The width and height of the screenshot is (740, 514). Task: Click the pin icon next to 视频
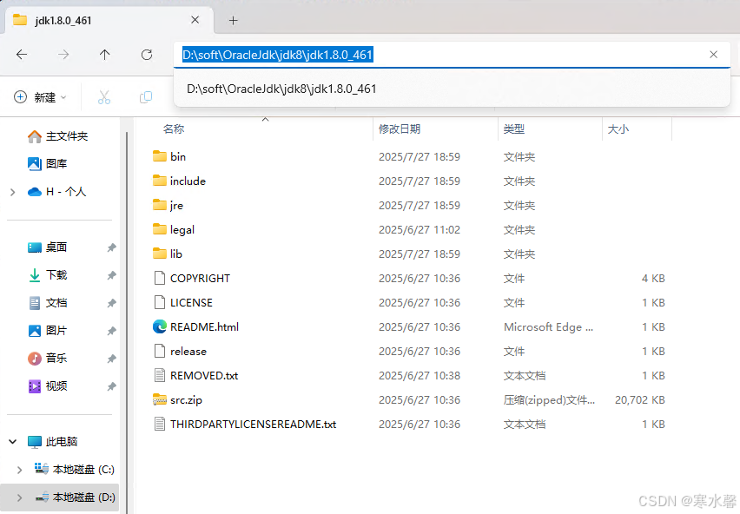(x=111, y=386)
